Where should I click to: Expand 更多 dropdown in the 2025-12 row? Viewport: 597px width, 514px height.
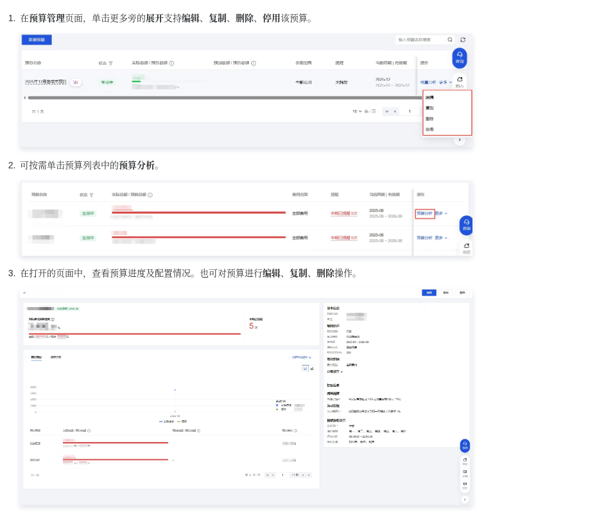(446, 82)
